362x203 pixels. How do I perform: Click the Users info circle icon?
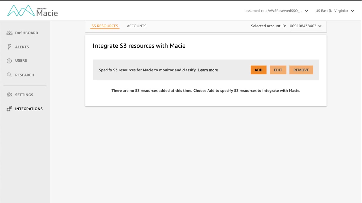click(x=9, y=61)
